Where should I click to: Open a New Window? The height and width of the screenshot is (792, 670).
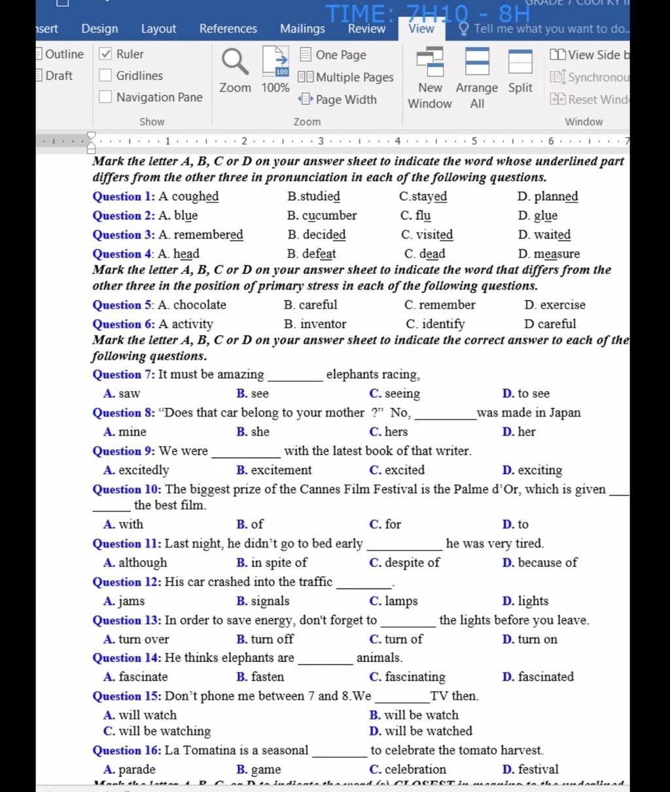tap(430, 78)
